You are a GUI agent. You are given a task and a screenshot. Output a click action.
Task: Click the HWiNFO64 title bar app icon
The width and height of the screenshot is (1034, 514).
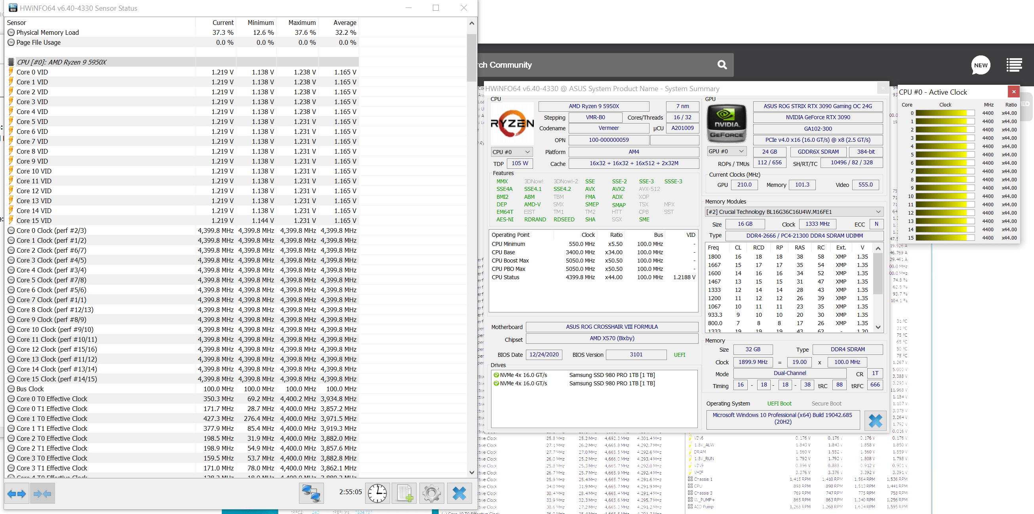13,8
